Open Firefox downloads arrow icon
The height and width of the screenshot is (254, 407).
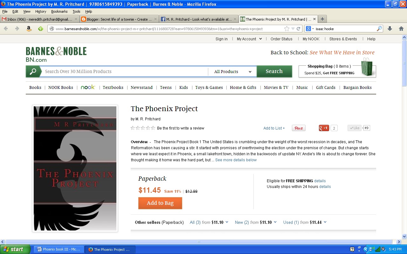[x=390, y=29]
